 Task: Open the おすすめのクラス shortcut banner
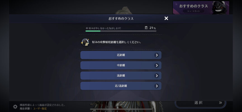[x=201, y=8]
